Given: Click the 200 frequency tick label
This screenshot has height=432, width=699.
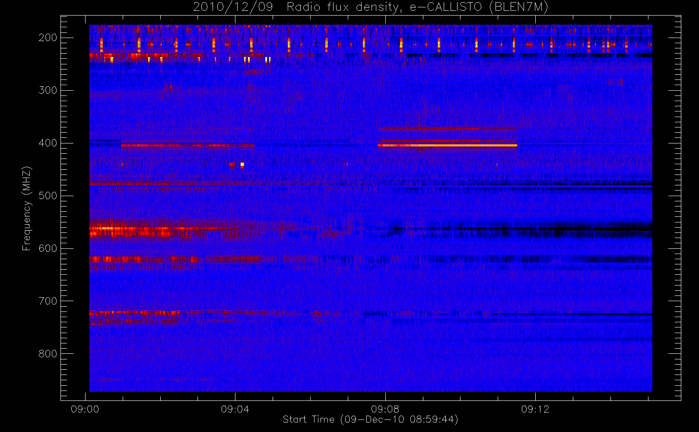Looking at the screenshot, I should (48, 38).
